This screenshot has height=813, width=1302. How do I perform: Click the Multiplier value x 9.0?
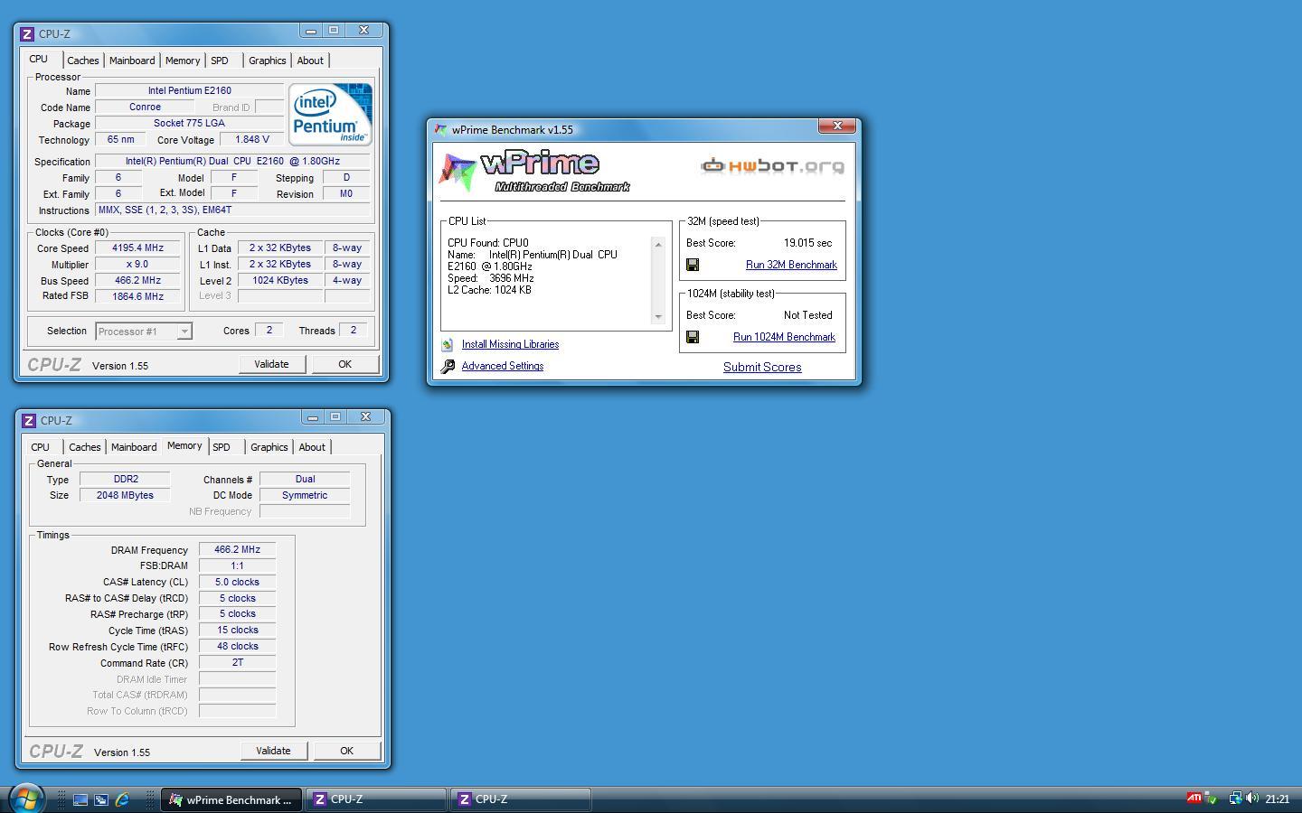coord(138,265)
